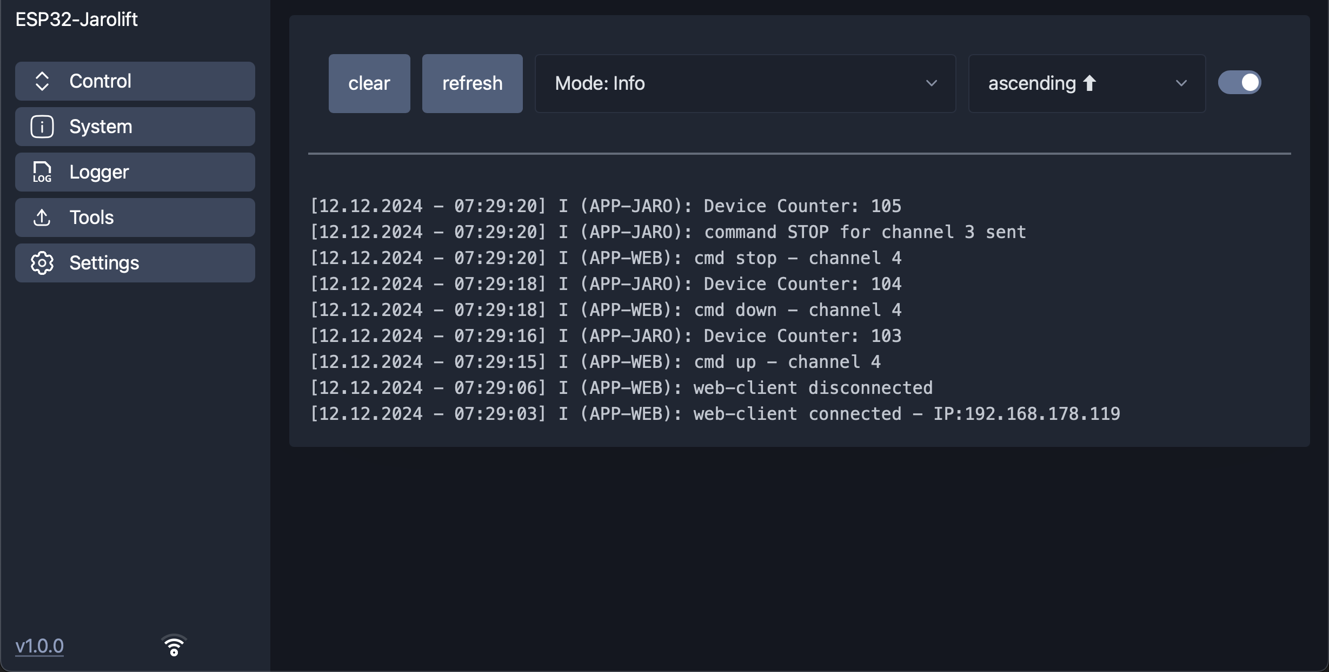Open the System menu entry
This screenshot has width=1329, height=672.
tap(135, 127)
